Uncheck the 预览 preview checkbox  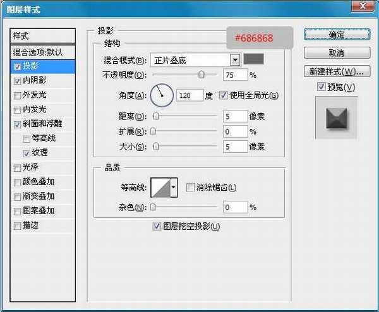[x=322, y=87]
